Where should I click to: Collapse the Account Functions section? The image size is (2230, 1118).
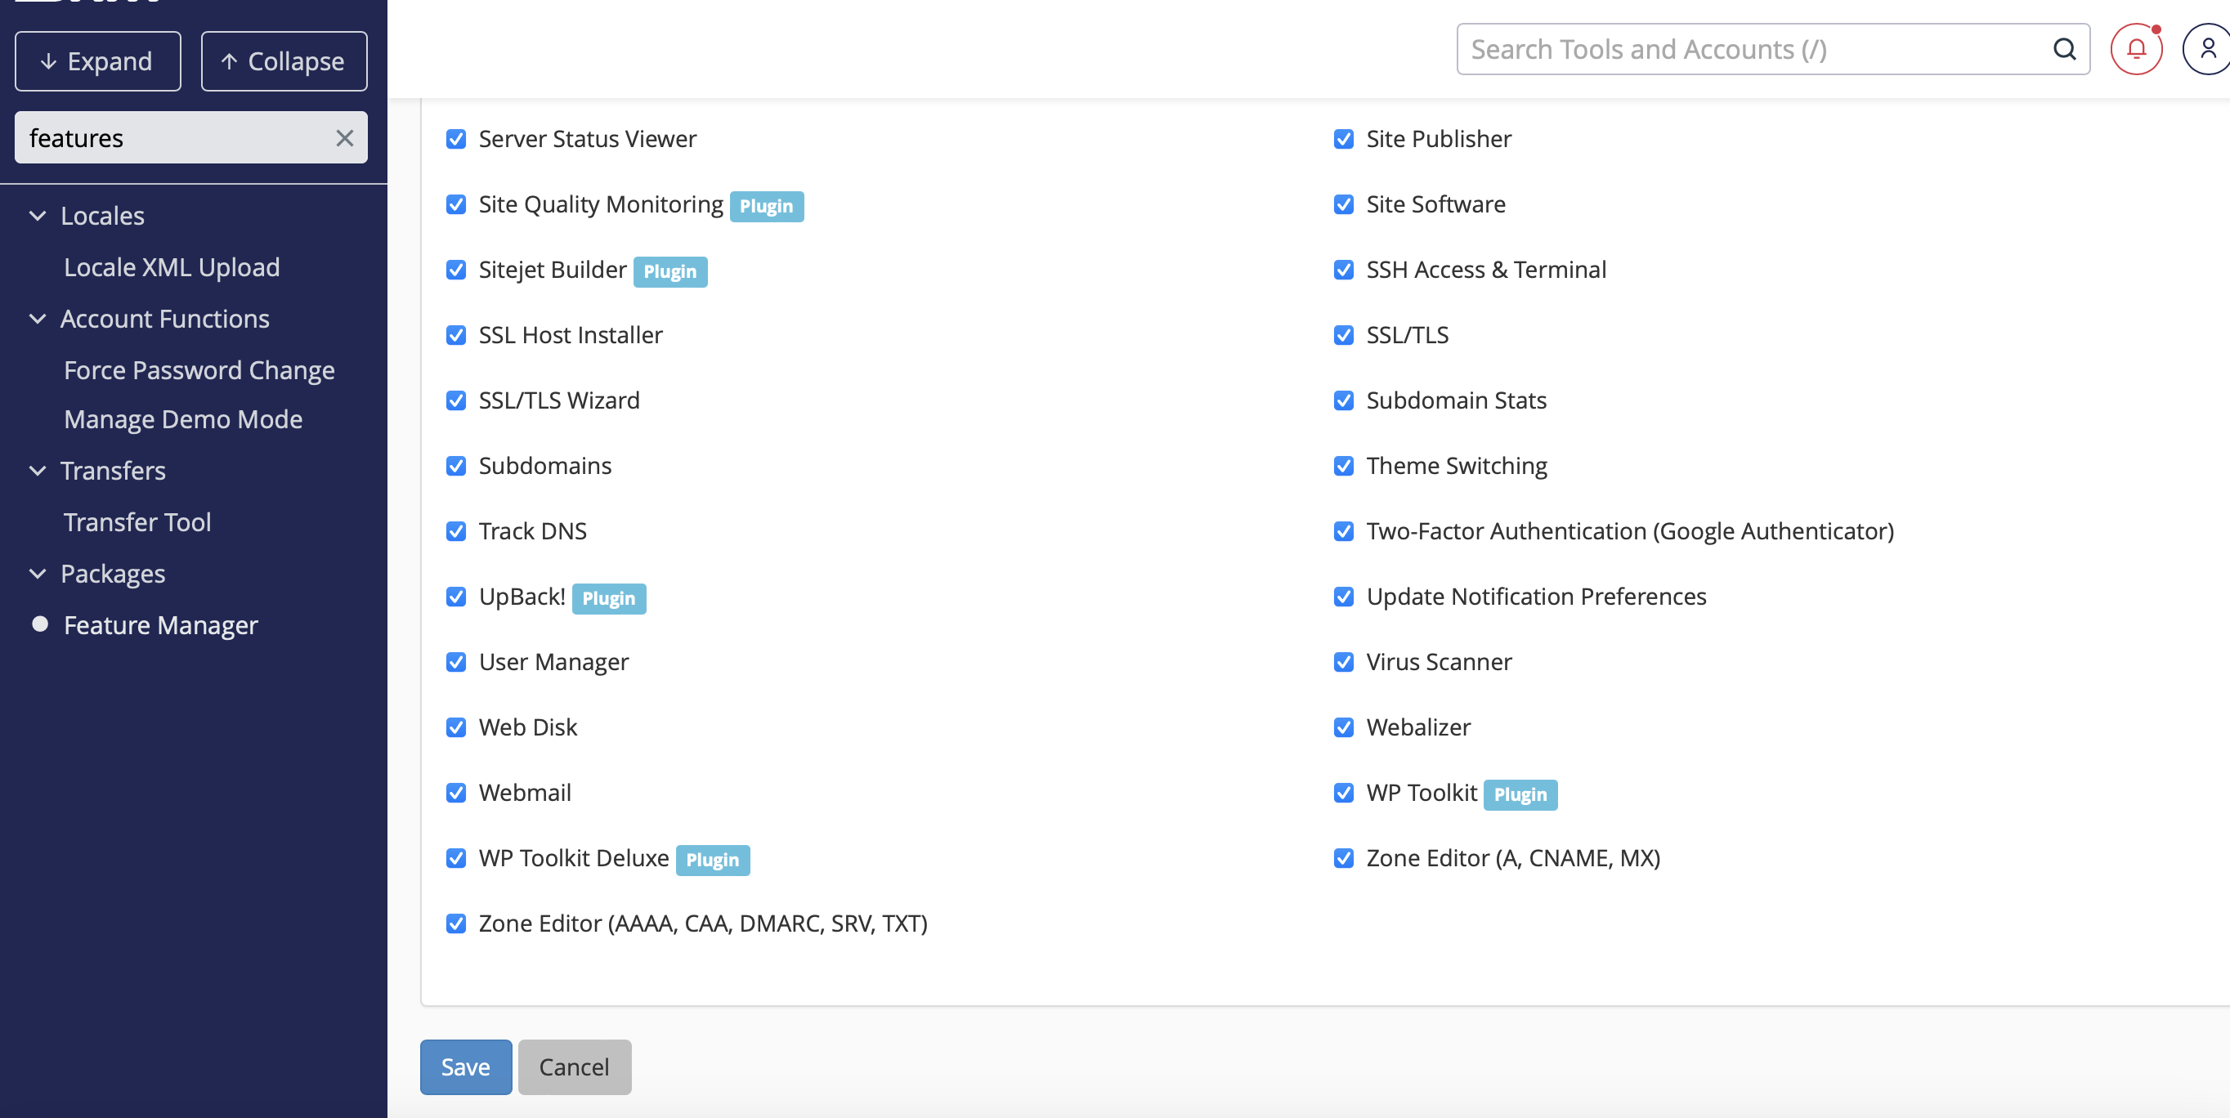pyautogui.click(x=38, y=319)
